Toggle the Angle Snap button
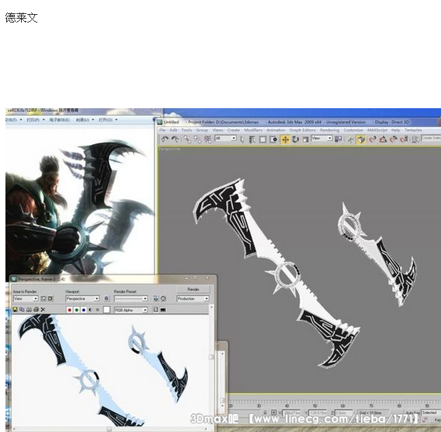This screenshot has width=441, height=432. [x=383, y=139]
